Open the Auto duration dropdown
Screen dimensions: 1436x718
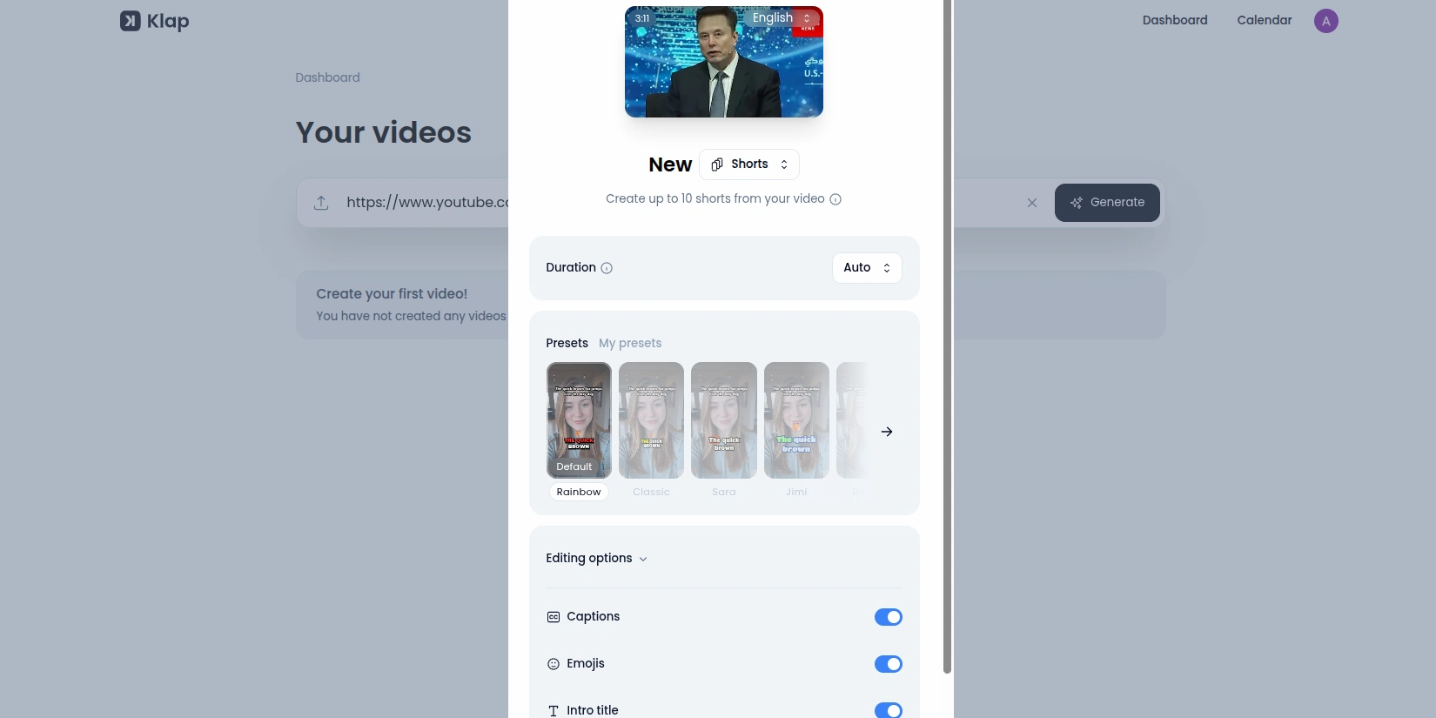point(867,268)
